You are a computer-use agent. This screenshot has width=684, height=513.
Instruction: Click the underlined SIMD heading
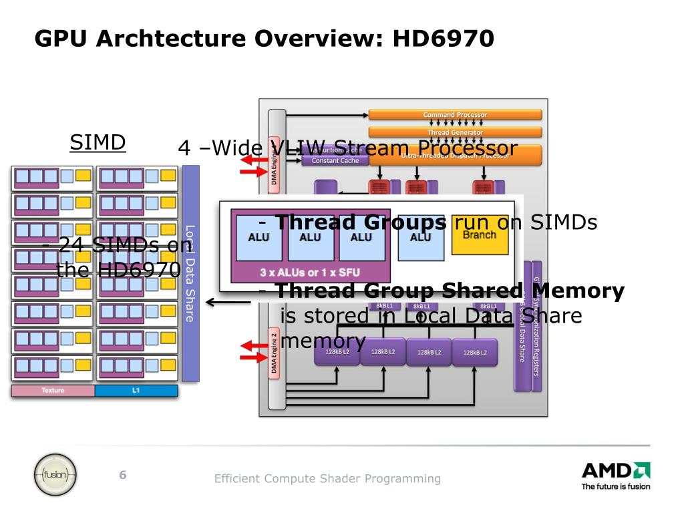[98, 142]
